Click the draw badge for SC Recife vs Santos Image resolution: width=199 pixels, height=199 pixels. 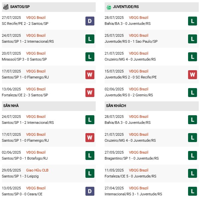pos(89,21)
